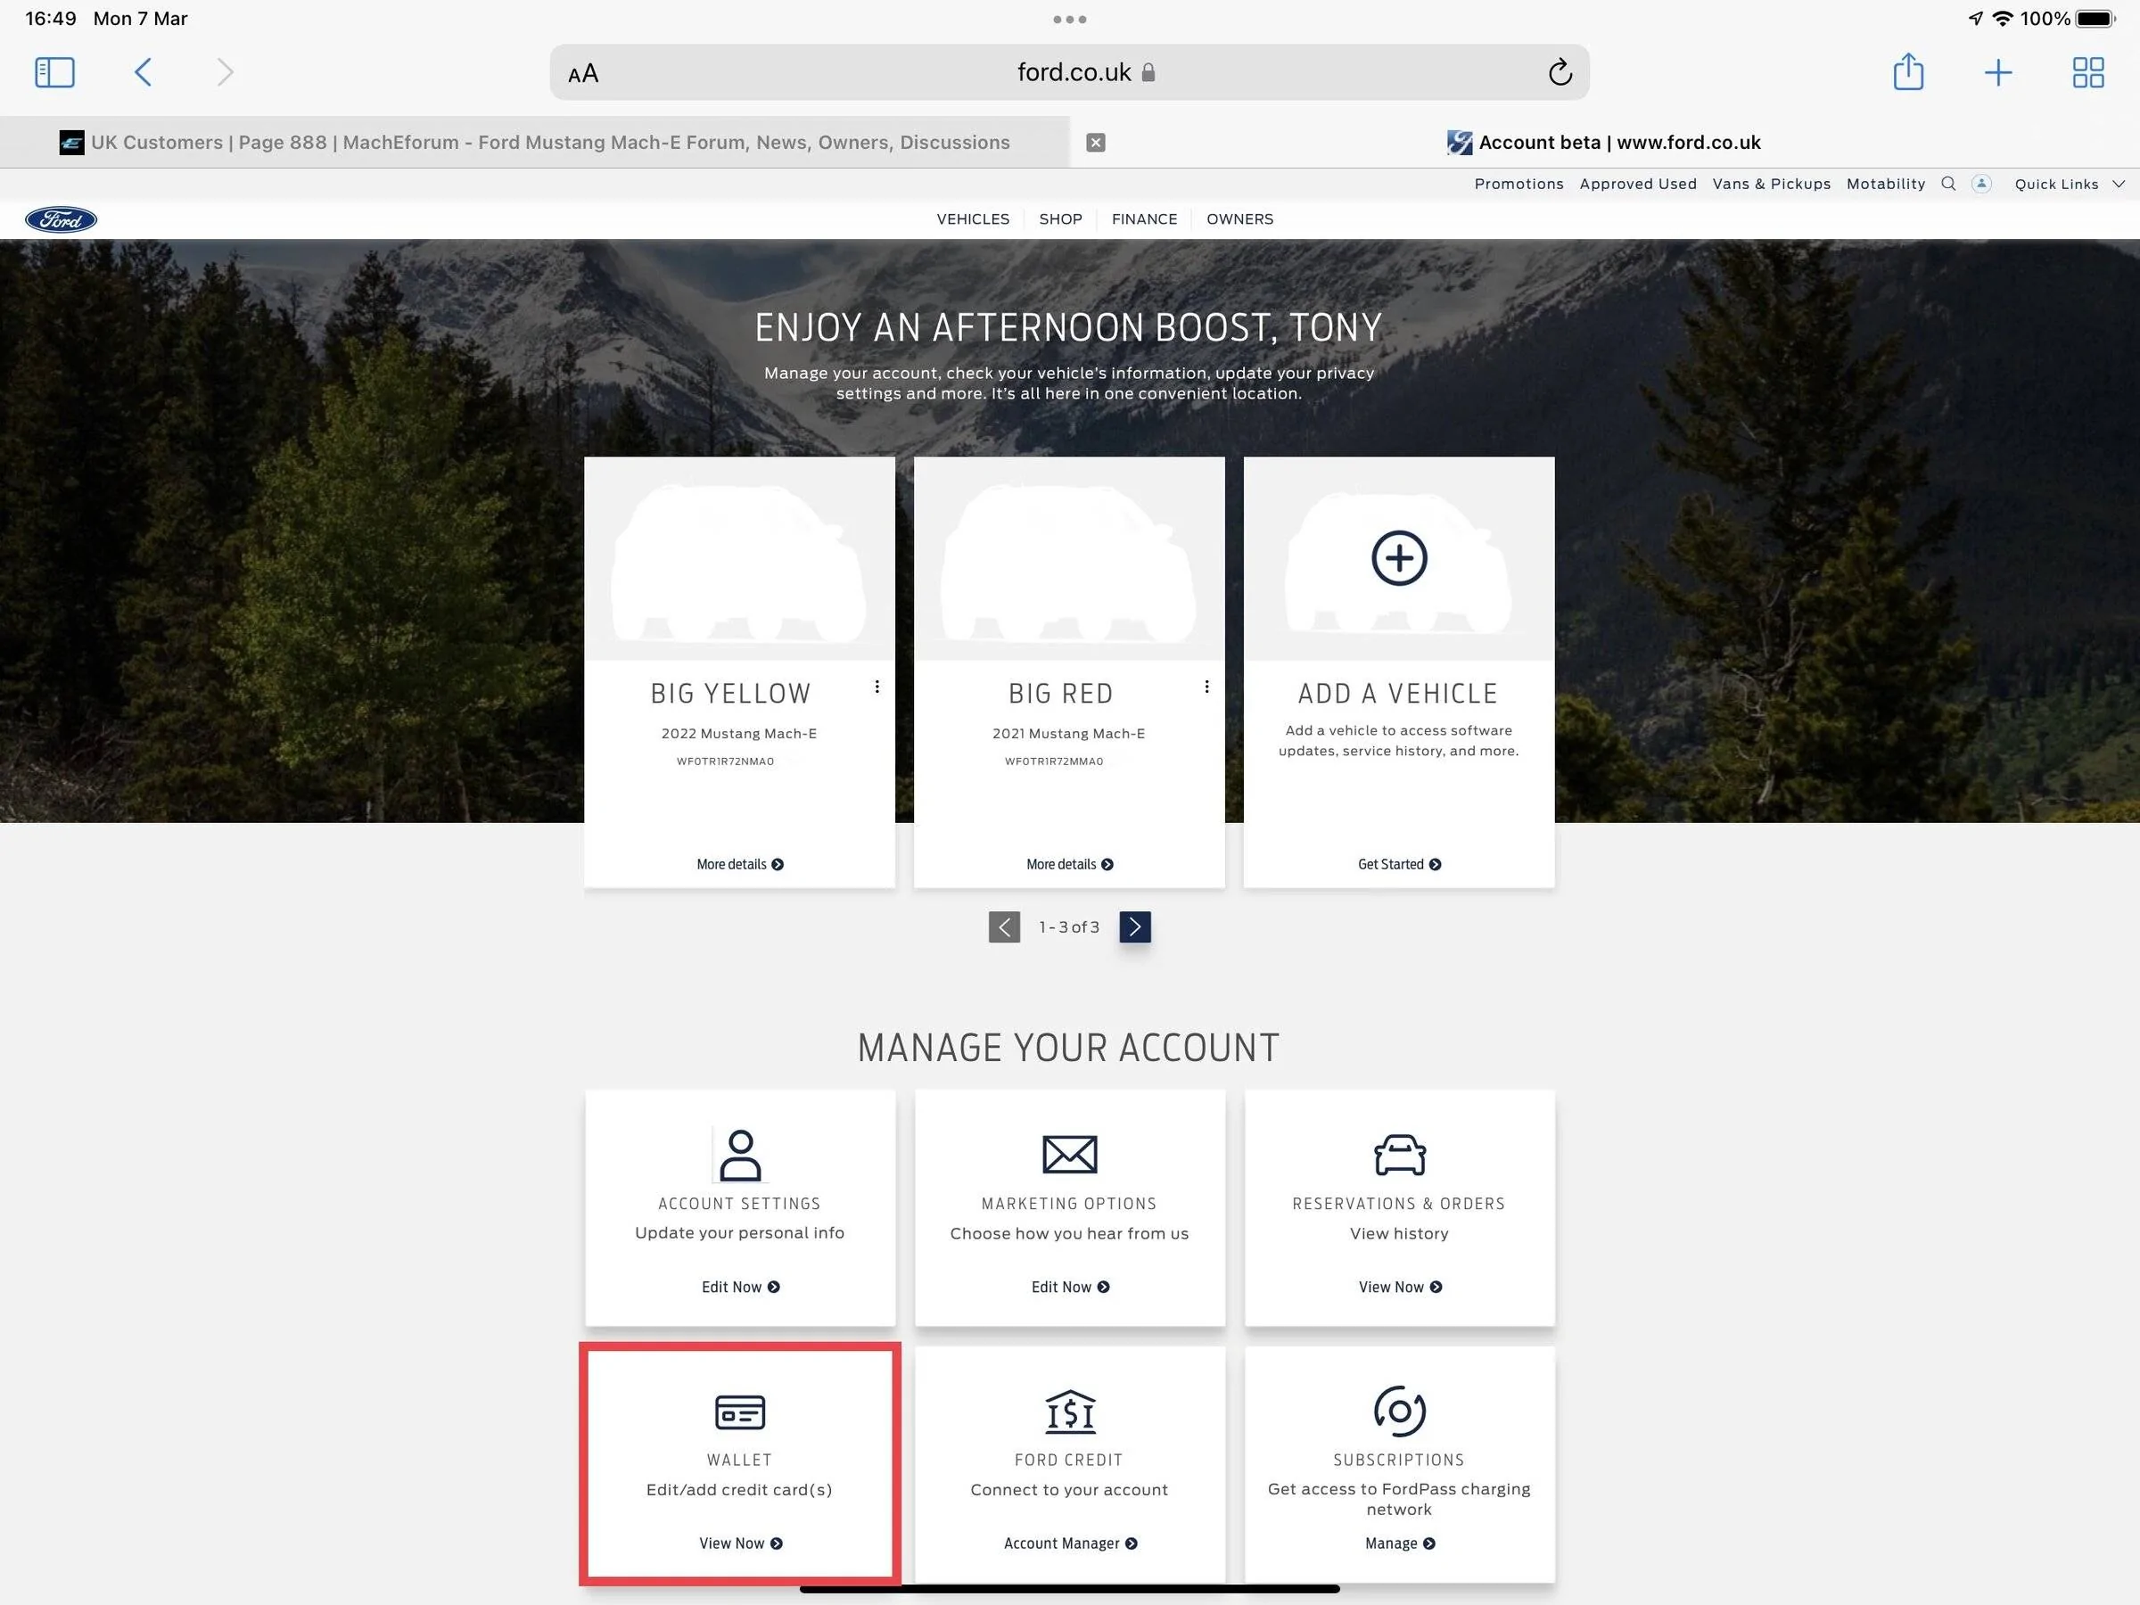Open a new Safari tab

pyautogui.click(x=1998, y=72)
